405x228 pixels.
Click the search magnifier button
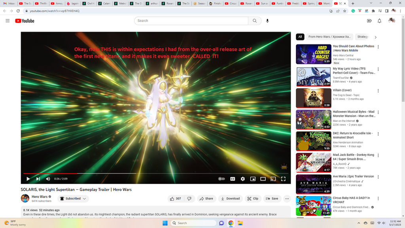(x=255, y=21)
